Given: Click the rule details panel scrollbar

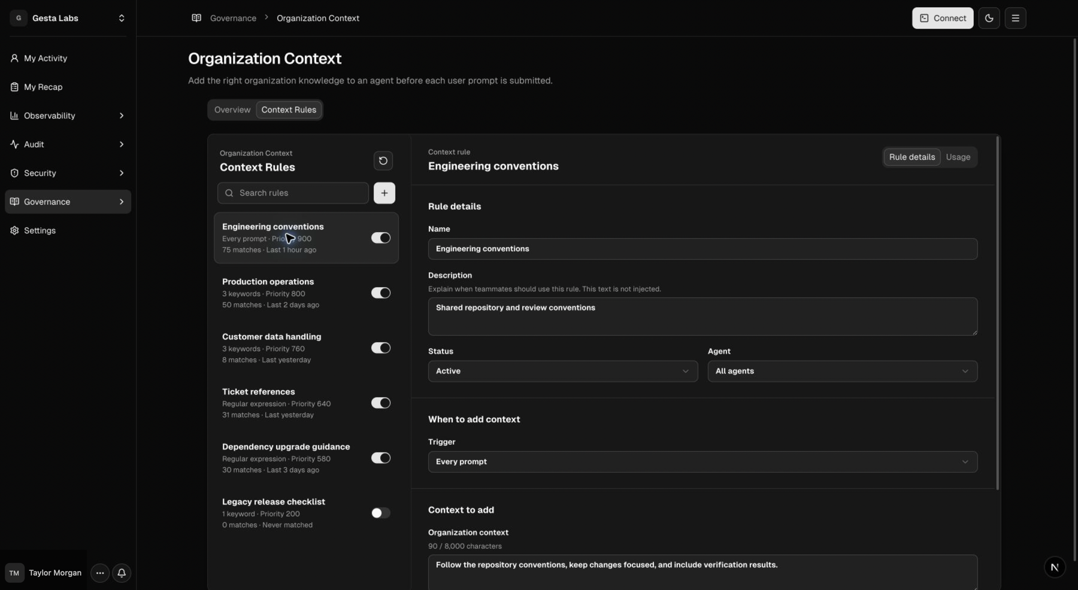Looking at the screenshot, I should 997,313.
